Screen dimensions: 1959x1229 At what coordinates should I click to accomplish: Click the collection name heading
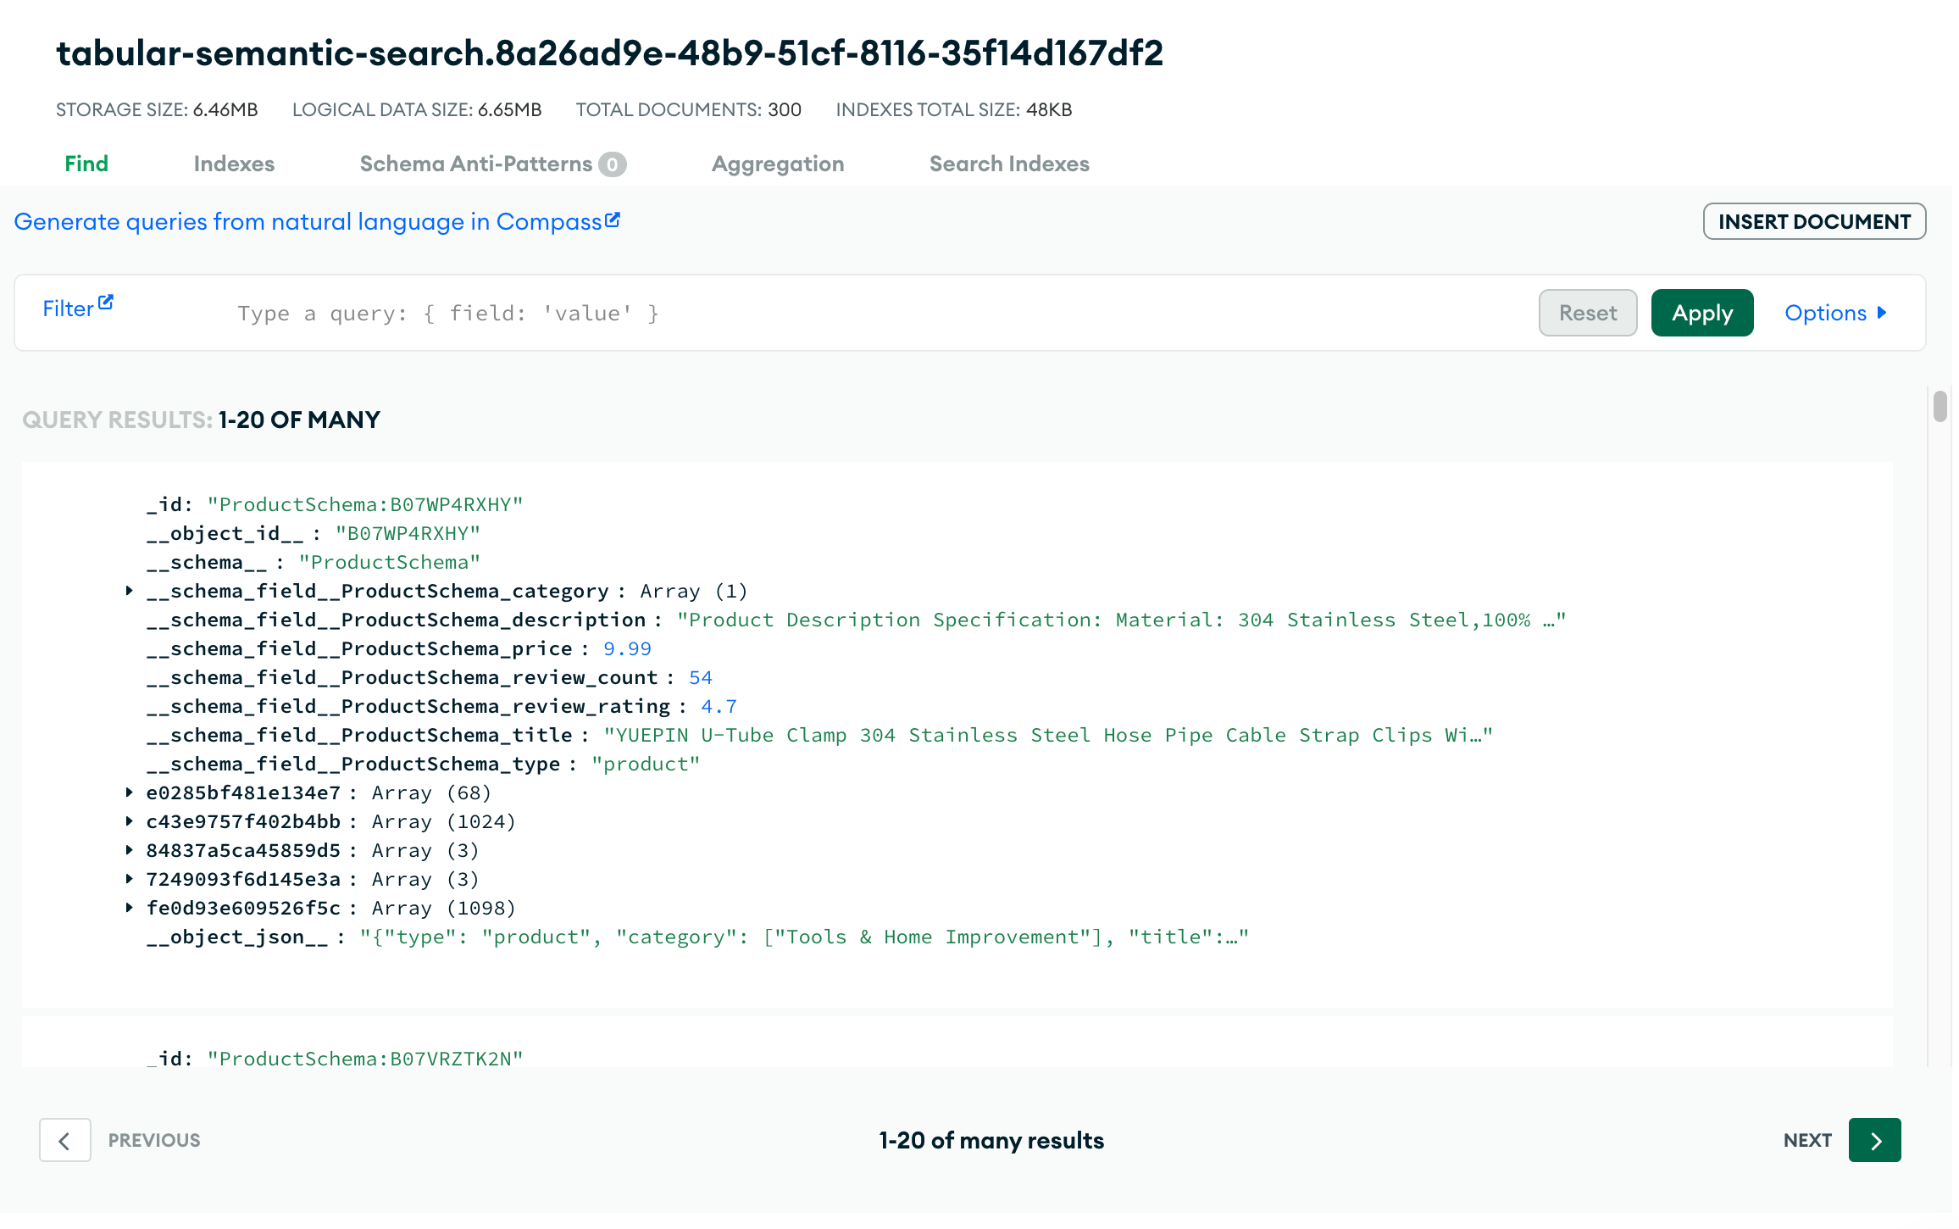point(609,53)
